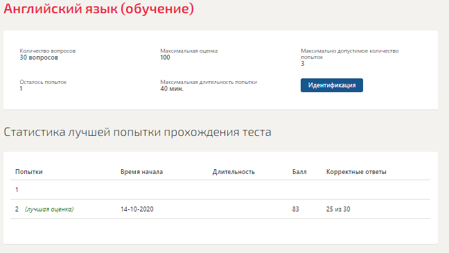Click the Попытки column header

pos(29,172)
